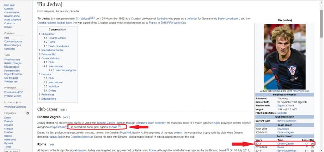This screenshot has width=324, height=152.
Task: Open the Cibalia club link
Action: [x=113, y=127]
